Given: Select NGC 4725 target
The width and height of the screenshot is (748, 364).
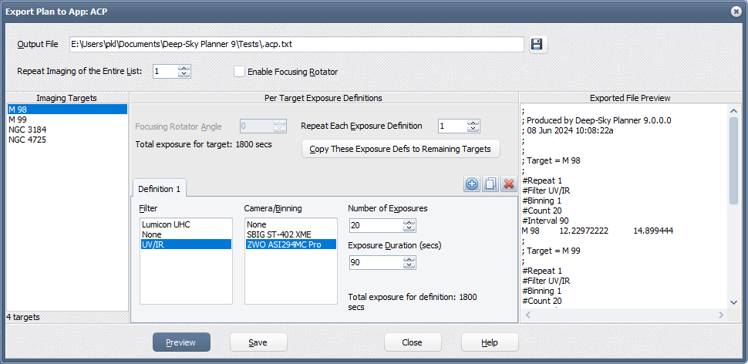Looking at the screenshot, I should click(x=26, y=140).
